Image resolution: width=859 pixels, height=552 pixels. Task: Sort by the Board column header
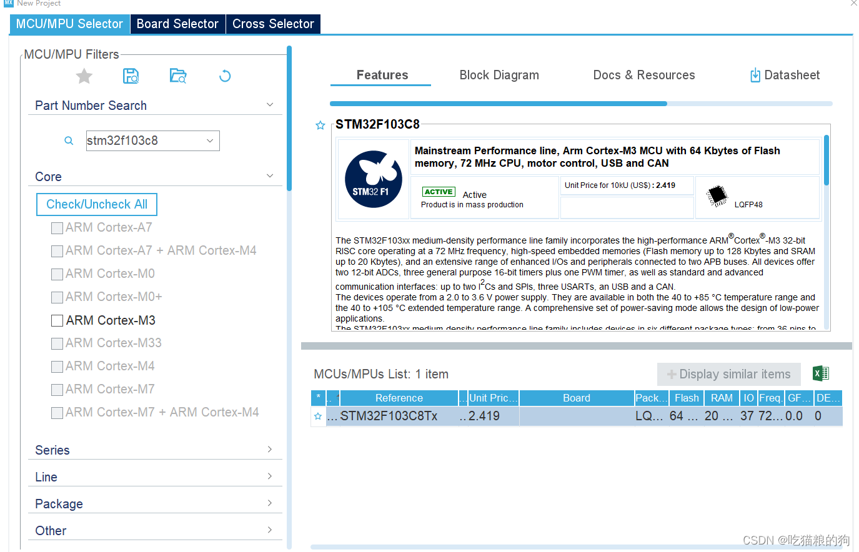click(x=577, y=398)
